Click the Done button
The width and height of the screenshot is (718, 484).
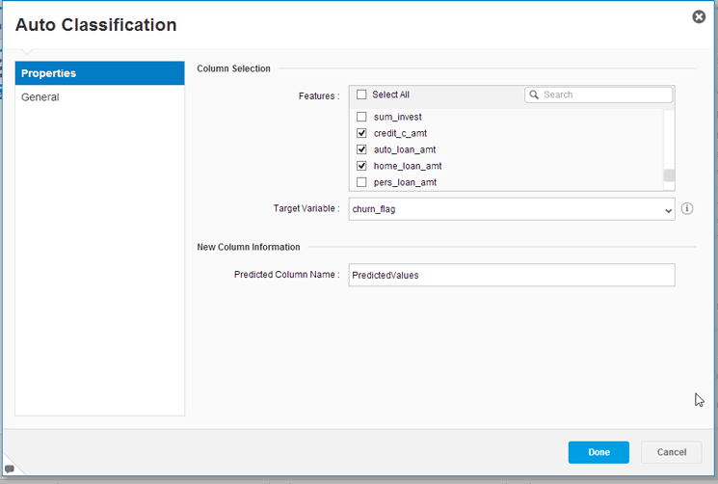(x=598, y=452)
